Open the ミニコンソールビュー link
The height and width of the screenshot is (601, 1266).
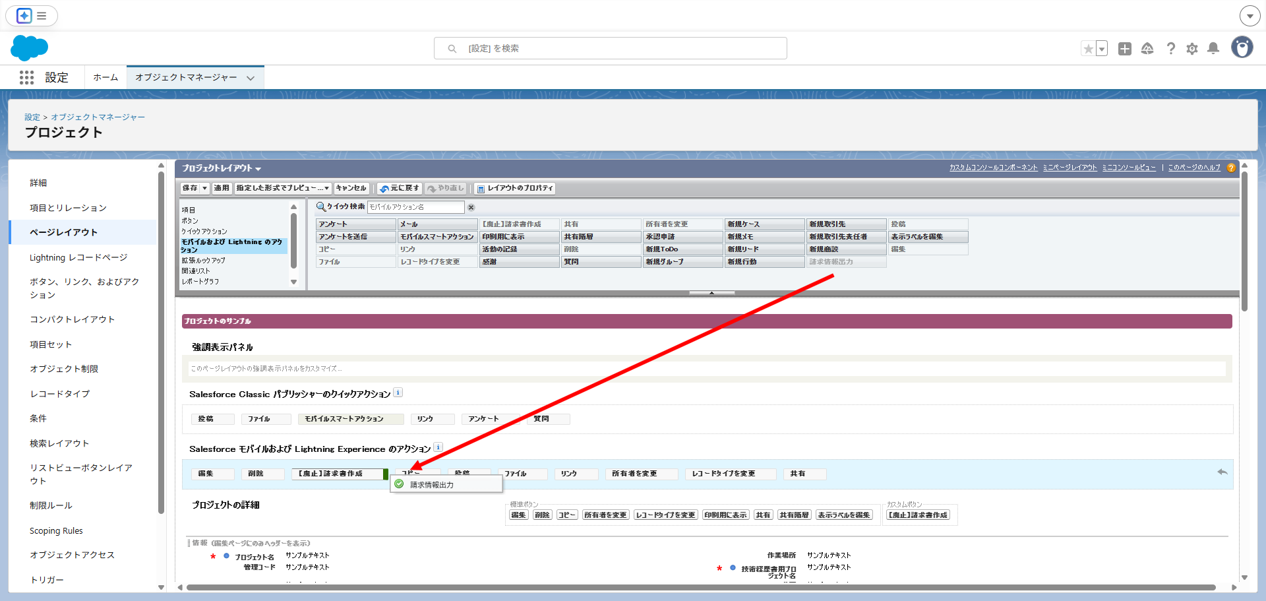[x=1129, y=168]
